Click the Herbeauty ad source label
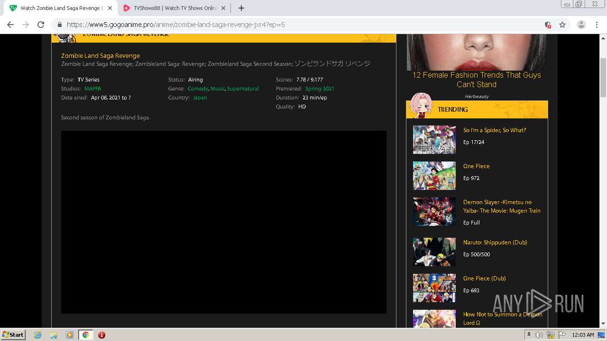The image size is (607, 341). pyautogui.click(x=477, y=96)
